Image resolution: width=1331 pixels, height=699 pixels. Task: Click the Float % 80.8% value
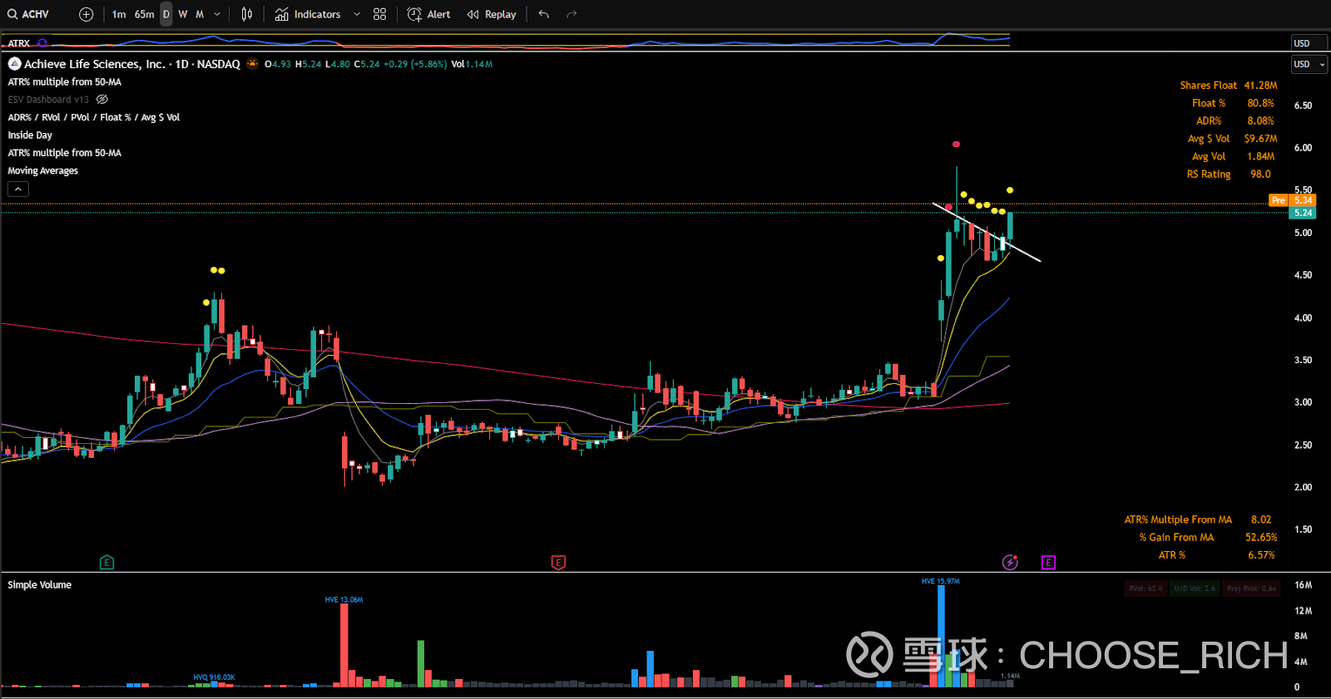click(1260, 103)
